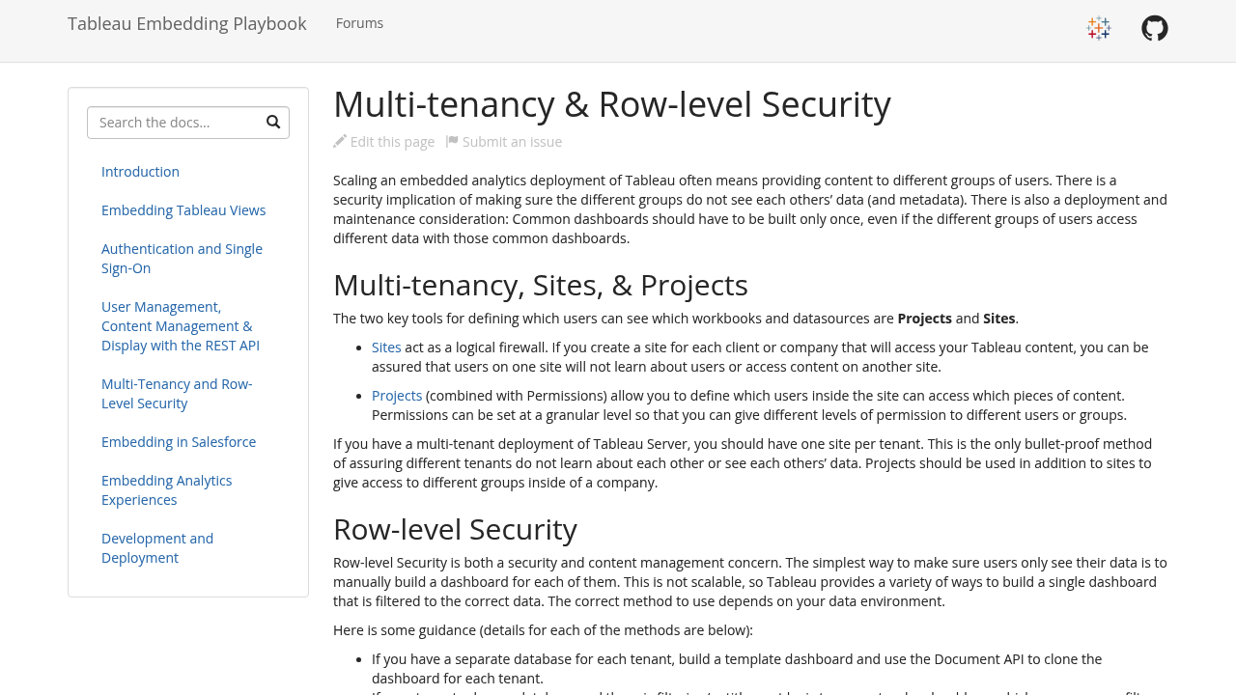Follow the Projects hyperlink in the bullet list

point(397,396)
